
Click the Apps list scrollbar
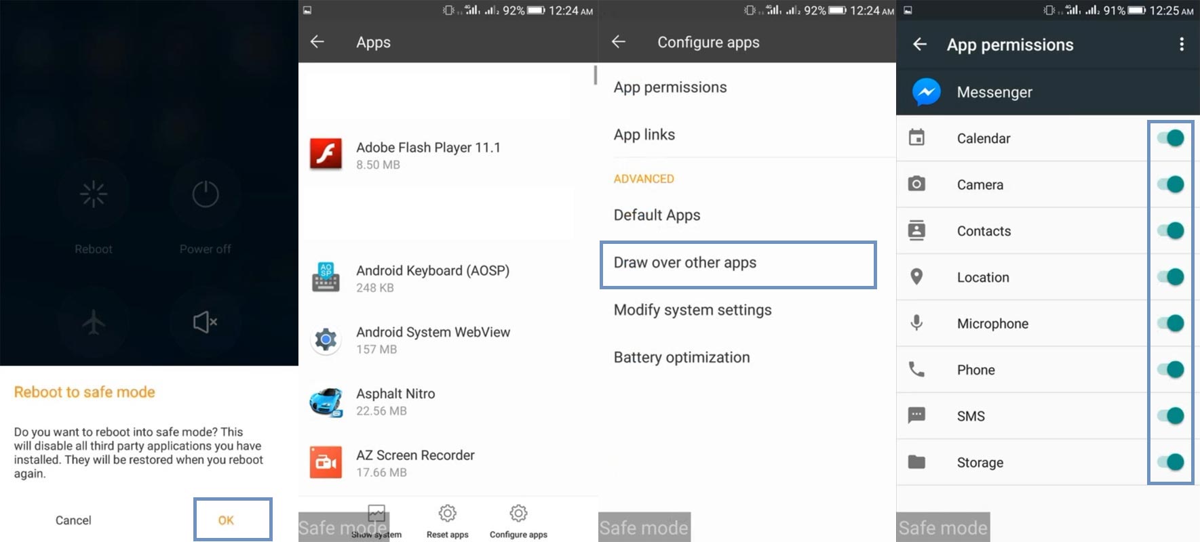tap(595, 75)
